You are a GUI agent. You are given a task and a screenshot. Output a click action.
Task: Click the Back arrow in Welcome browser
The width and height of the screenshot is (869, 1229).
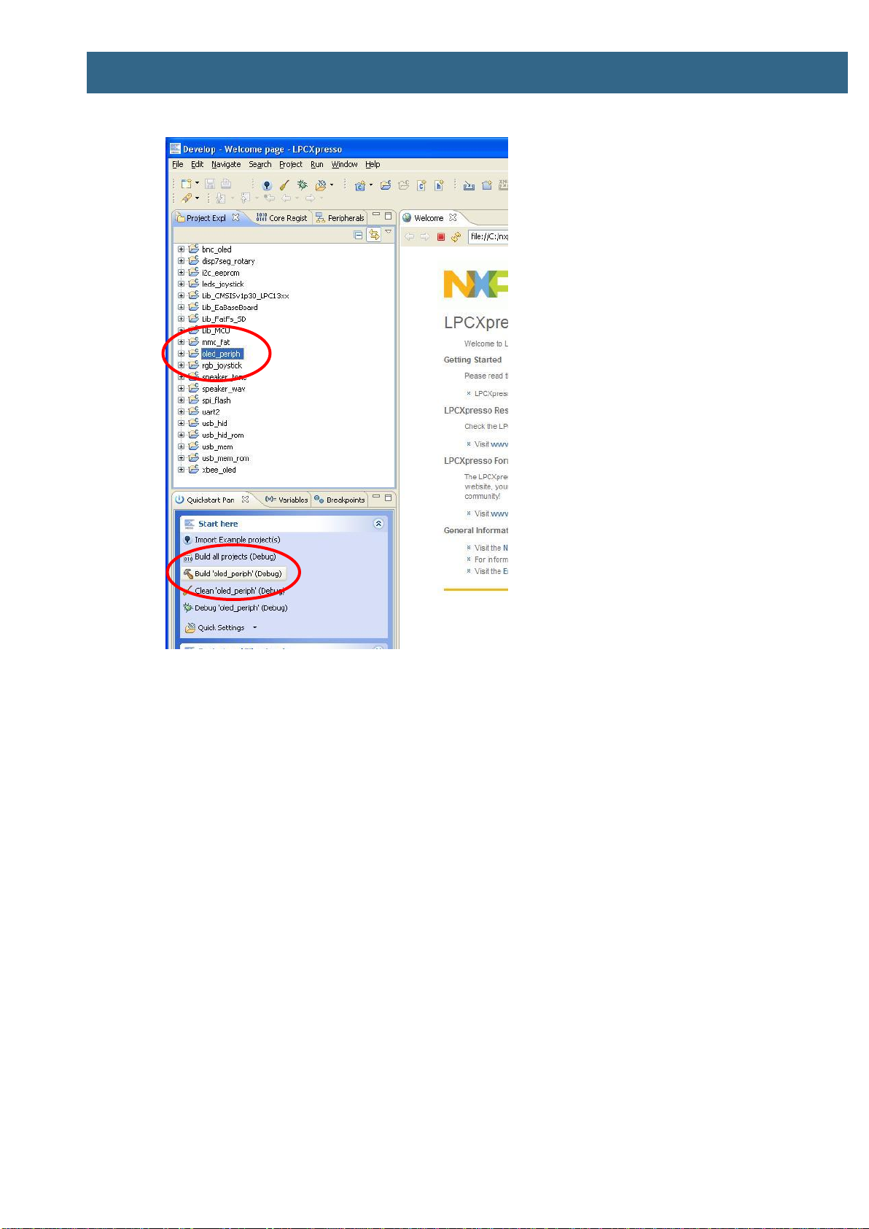click(x=410, y=236)
